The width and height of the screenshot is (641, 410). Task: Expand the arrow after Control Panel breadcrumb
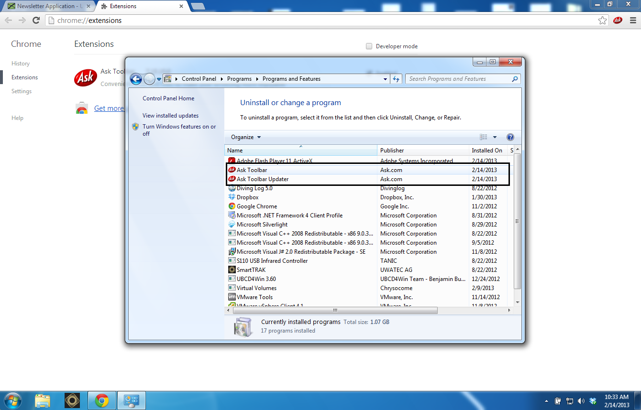pos(221,79)
